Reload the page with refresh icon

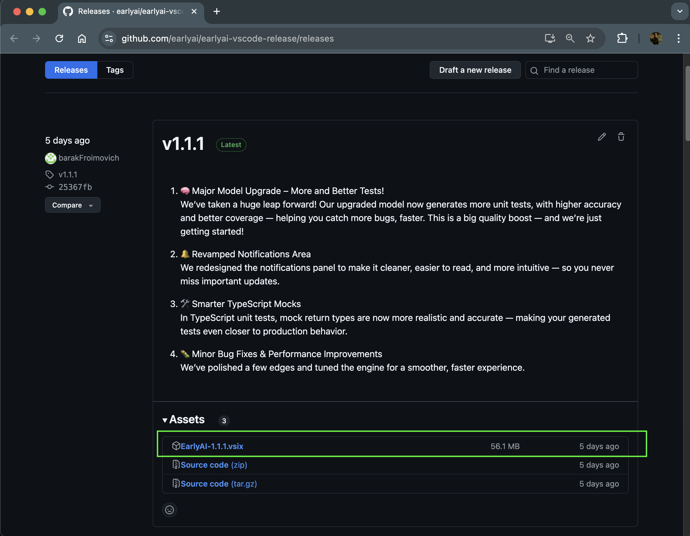coord(59,38)
